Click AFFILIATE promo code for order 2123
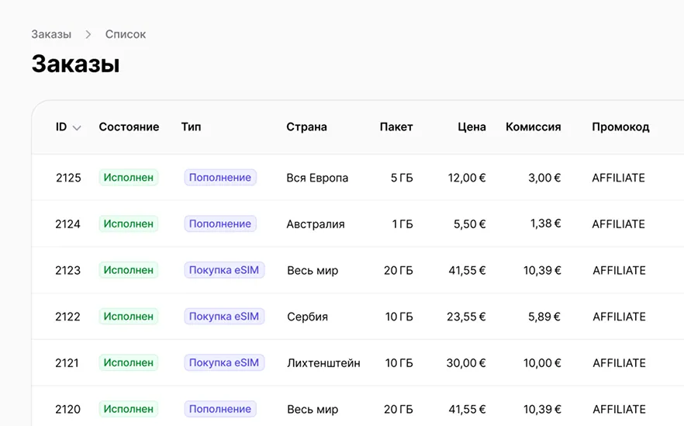 pyautogui.click(x=619, y=270)
